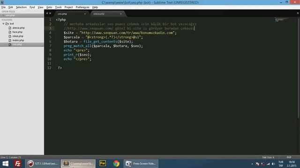Click line number 12 in gutter
This screenshot has width=300, height=168.
coord(49,68)
